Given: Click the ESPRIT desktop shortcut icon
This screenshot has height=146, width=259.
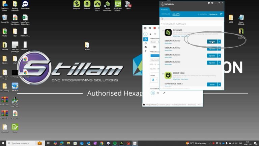Looking at the screenshot, I should pyautogui.click(x=128, y=4).
